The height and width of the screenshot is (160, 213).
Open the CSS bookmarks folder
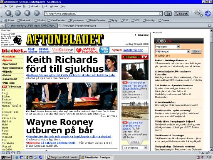[x=124, y=20]
